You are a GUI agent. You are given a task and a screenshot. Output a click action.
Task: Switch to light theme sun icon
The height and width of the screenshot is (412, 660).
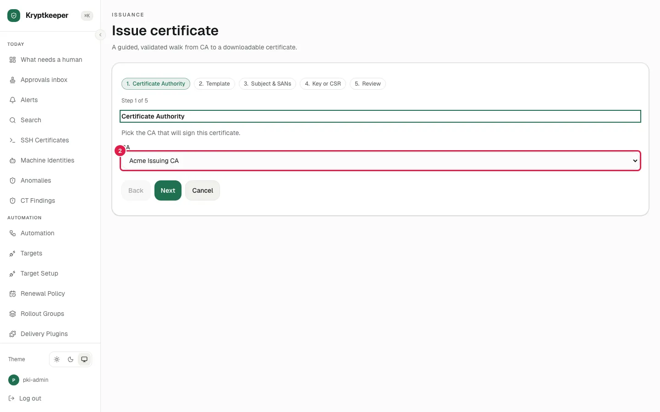point(57,359)
